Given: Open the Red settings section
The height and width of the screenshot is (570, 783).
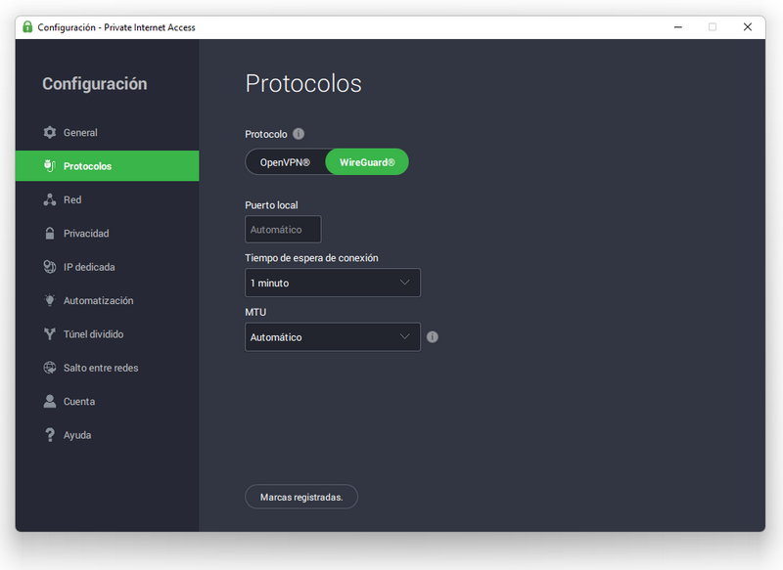Looking at the screenshot, I should pos(107,199).
